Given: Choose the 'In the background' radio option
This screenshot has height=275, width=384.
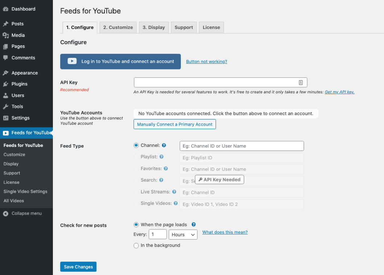Looking at the screenshot, I should pos(136,245).
